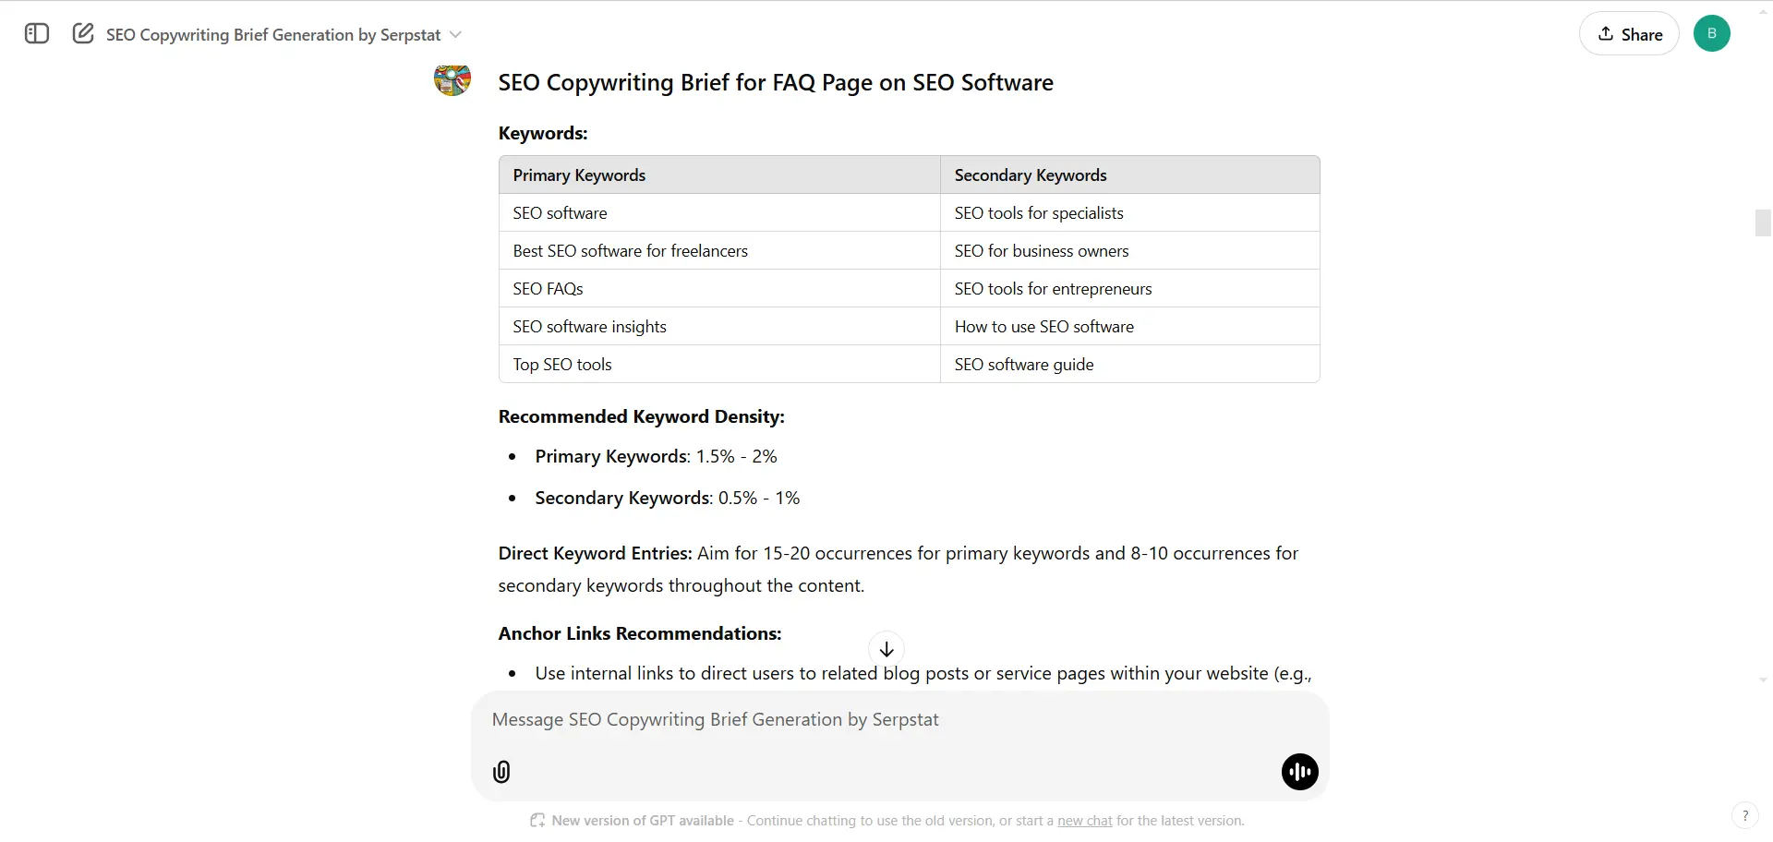Viewport: 1773px width, 842px height.
Task: Activate voice mode with the waveform icon
Action: tap(1299, 772)
